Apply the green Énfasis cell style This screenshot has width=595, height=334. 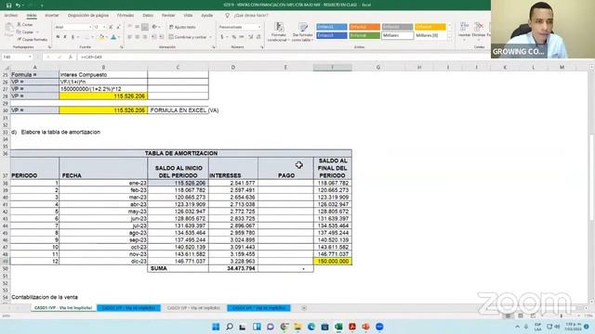click(364, 35)
